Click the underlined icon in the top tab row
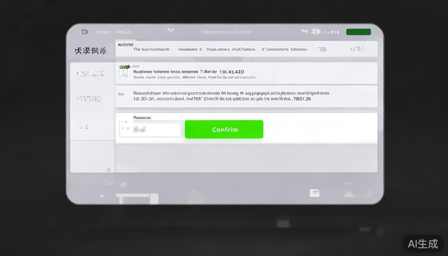The width and height of the screenshot is (448, 256). point(322,49)
